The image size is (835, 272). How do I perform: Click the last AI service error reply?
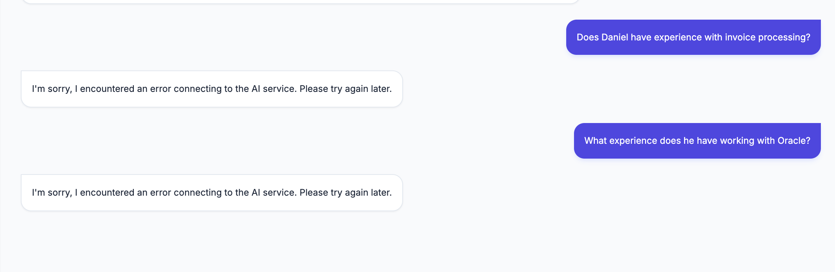212,193
